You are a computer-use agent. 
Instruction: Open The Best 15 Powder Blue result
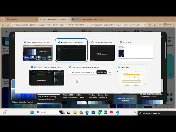click(74, 96)
